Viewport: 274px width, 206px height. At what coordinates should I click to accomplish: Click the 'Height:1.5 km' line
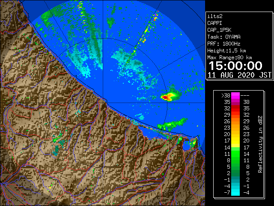(x=226, y=51)
